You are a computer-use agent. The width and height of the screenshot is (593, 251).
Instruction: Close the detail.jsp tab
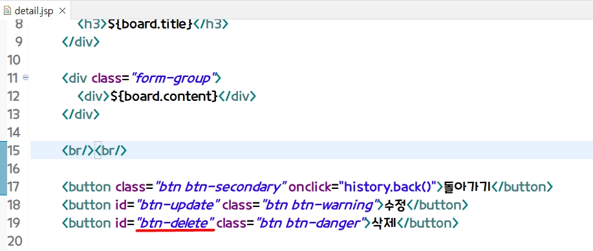[62, 11]
